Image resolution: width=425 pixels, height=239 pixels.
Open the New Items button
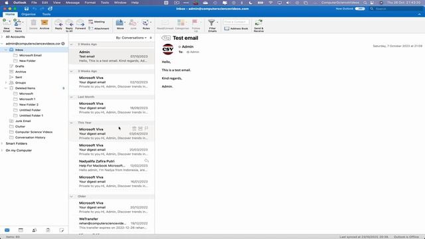pos(18,25)
